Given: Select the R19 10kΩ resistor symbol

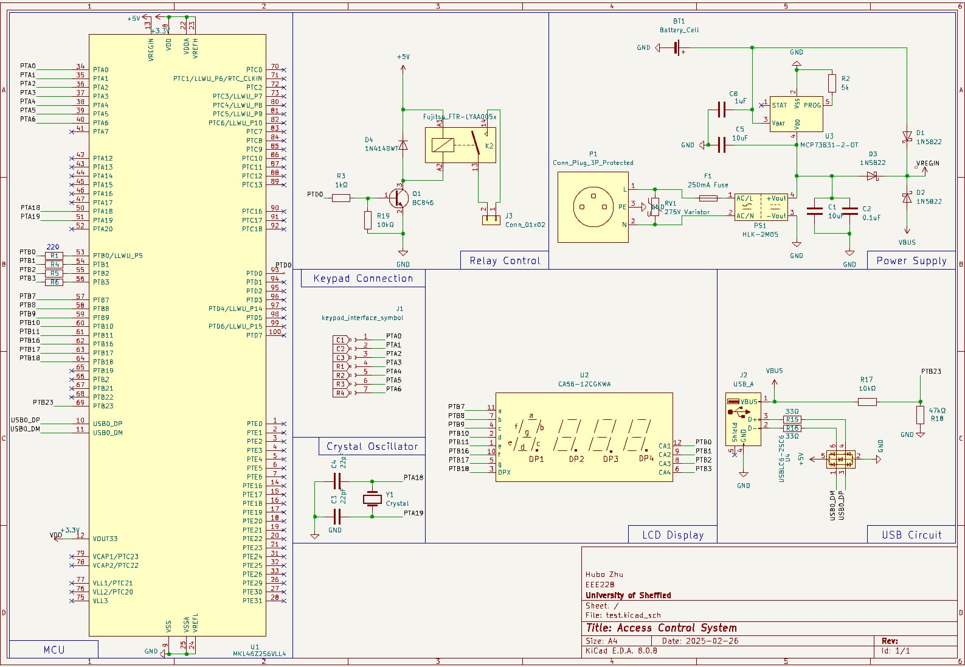Looking at the screenshot, I should 368,220.
